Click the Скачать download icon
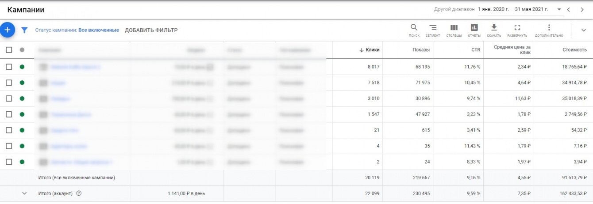Image resolution: width=593 pixels, height=204 pixels. coord(494,30)
